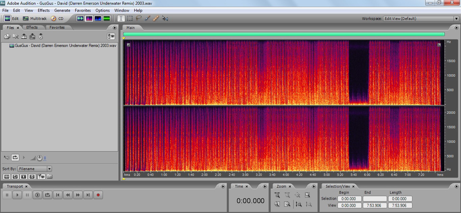Select the Spectral Pan display mode
This screenshot has height=213, width=461.
tap(98, 19)
